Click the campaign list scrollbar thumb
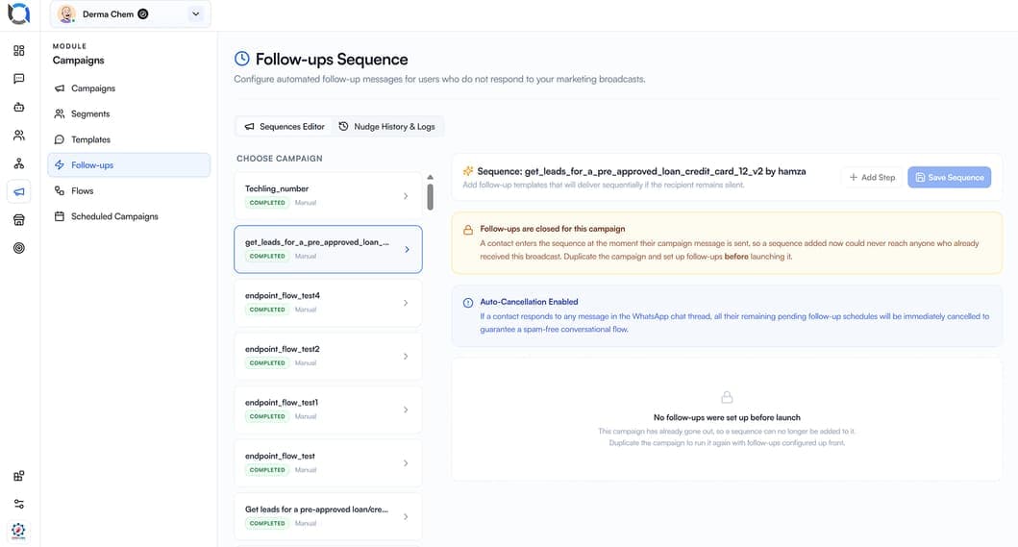The height and width of the screenshot is (547, 1018). click(x=430, y=197)
